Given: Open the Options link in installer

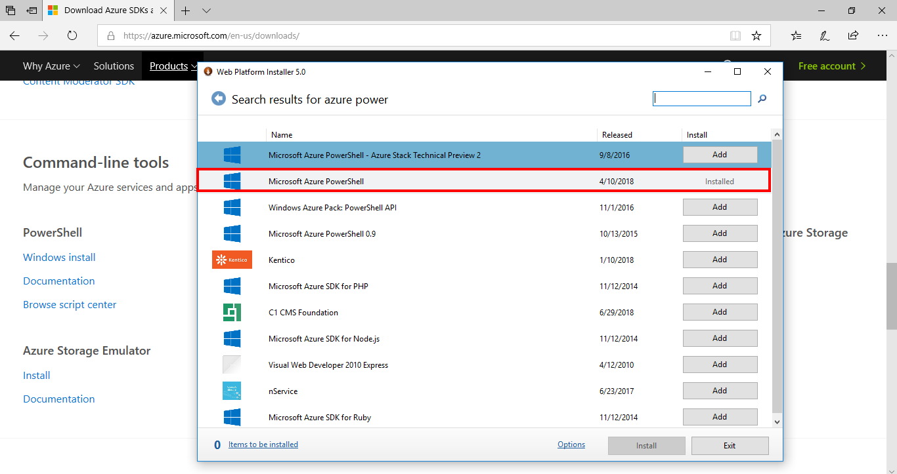Looking at the screenshot, I should [x=571, y=444].
